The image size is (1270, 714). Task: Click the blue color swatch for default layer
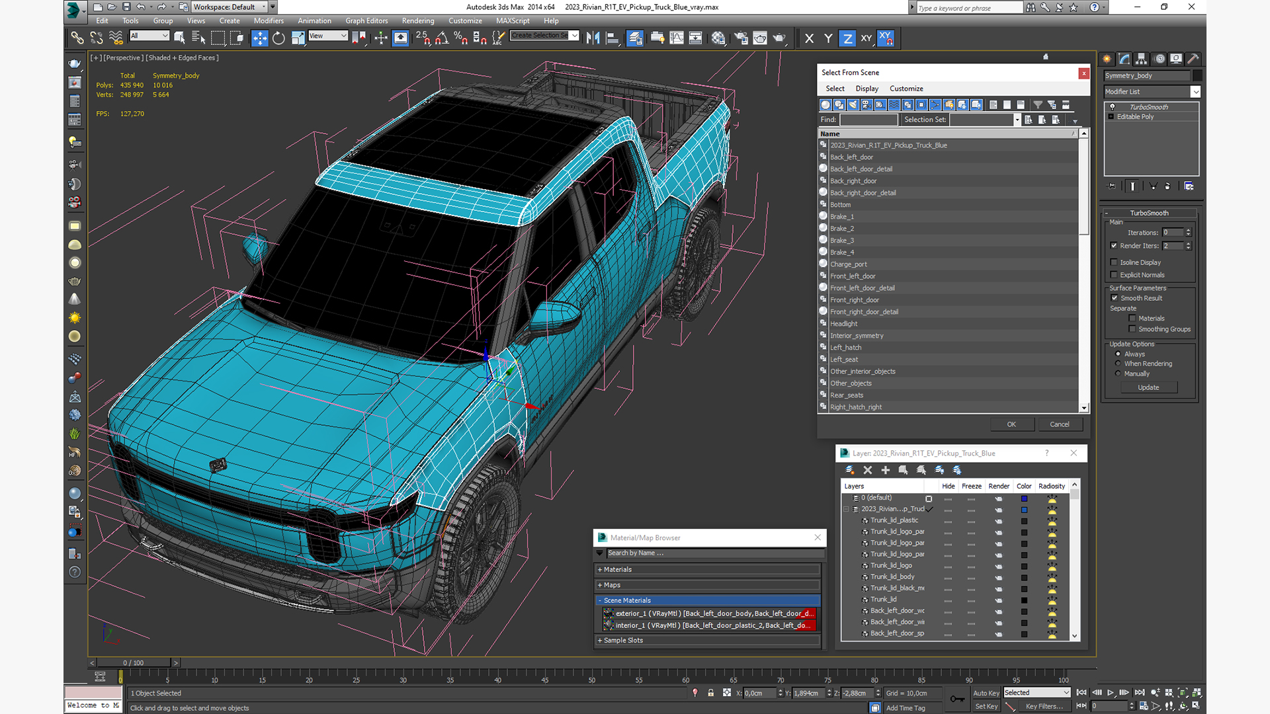pyautogui.click(x=1024, y=498)
